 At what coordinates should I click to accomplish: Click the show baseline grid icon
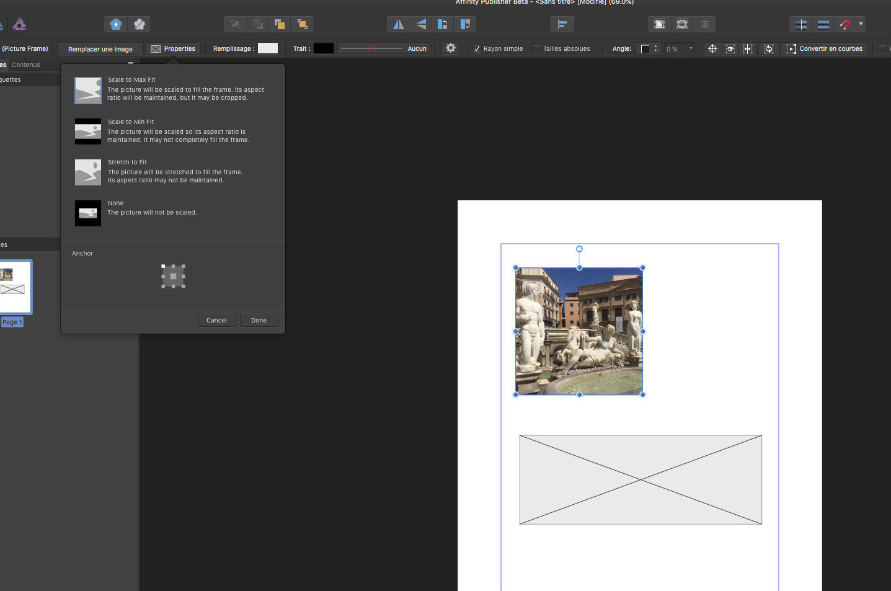[823, 24]
